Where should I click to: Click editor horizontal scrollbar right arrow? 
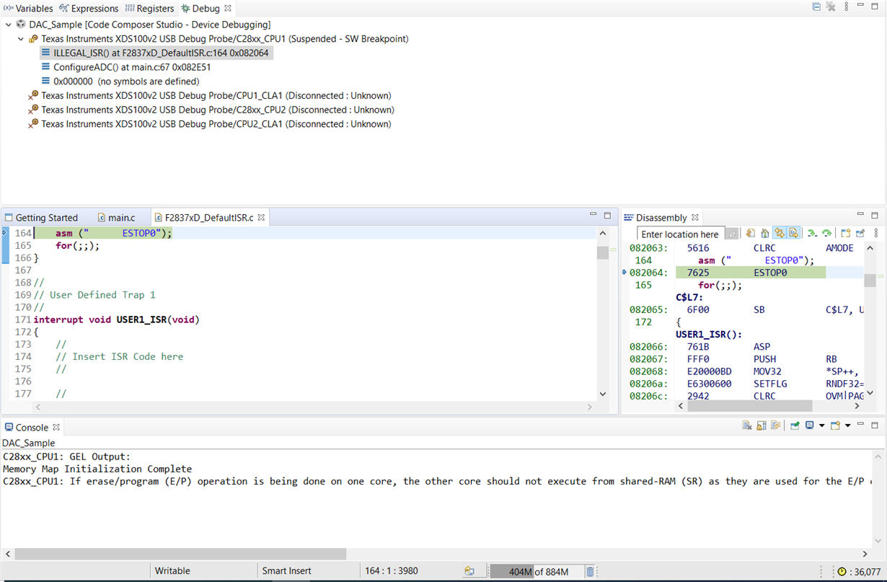pyautogui.click(x=590, y=407)
